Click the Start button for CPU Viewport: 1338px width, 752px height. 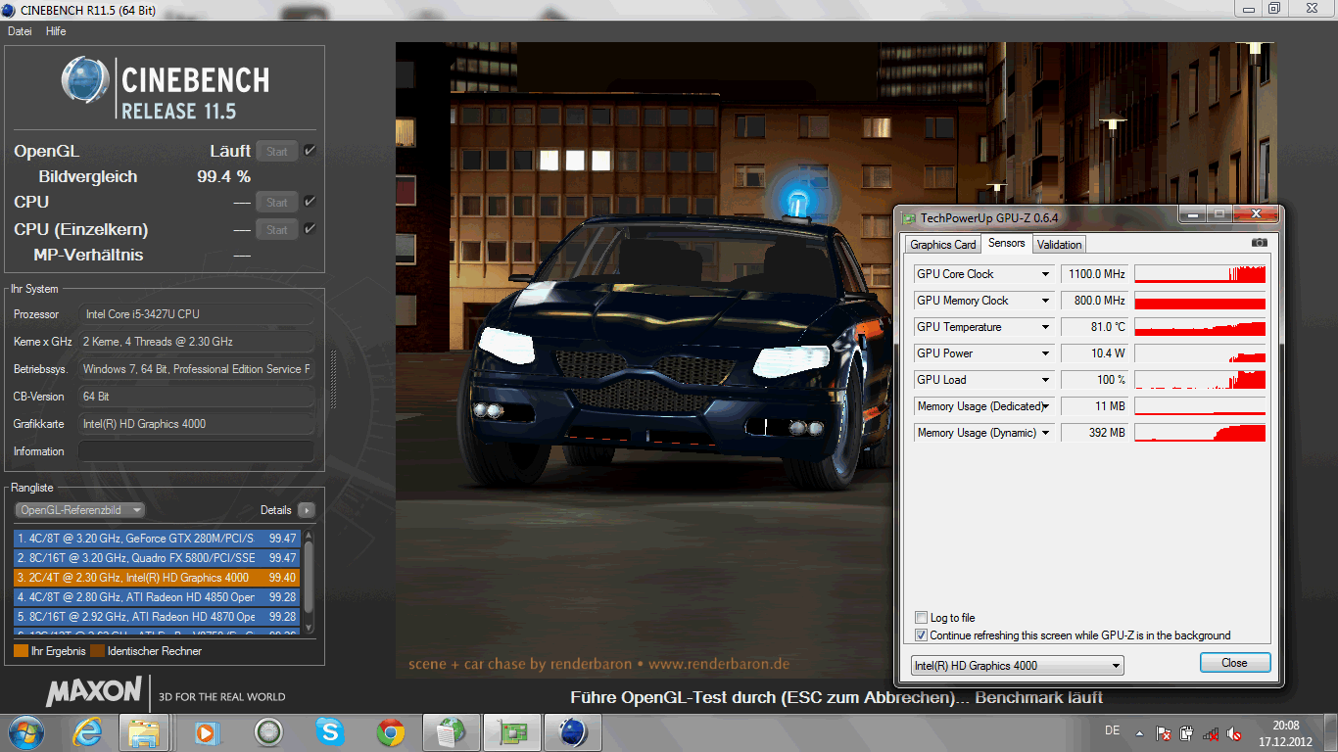click(277, 202)
